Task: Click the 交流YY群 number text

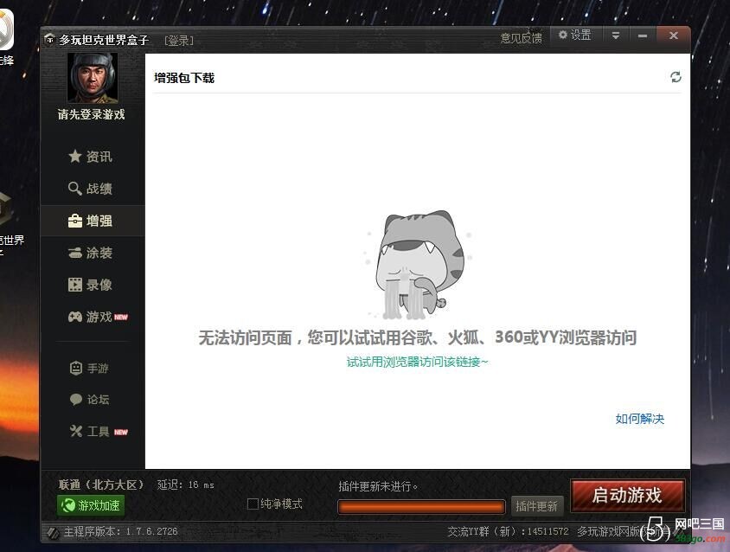Action: [x=508, y=531]
